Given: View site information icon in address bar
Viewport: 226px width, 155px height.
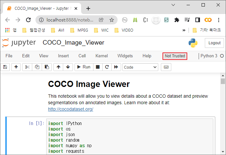Looking at the screenshot, I should (41, 20).
